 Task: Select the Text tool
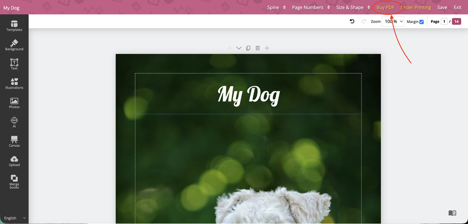(14, 64)
